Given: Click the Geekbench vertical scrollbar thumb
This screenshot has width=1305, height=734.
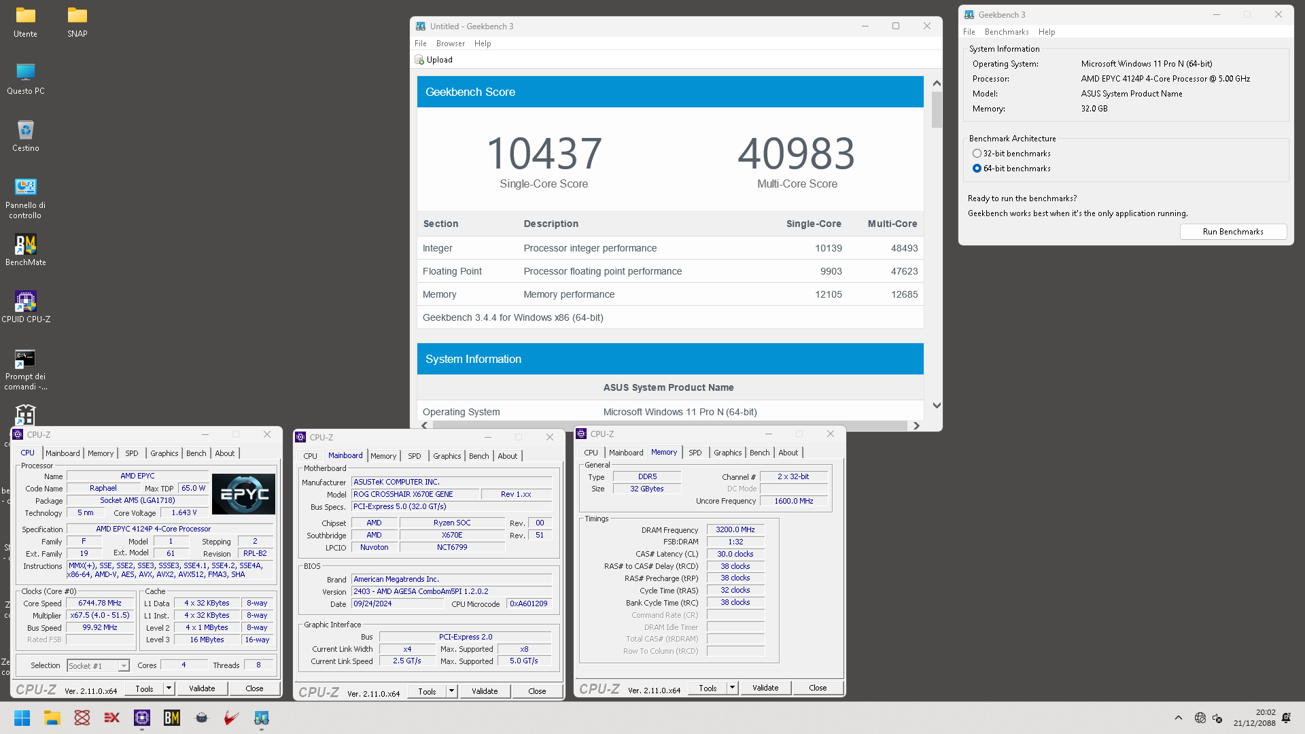Looking at the screenshot, I should (x=937, y=109).
